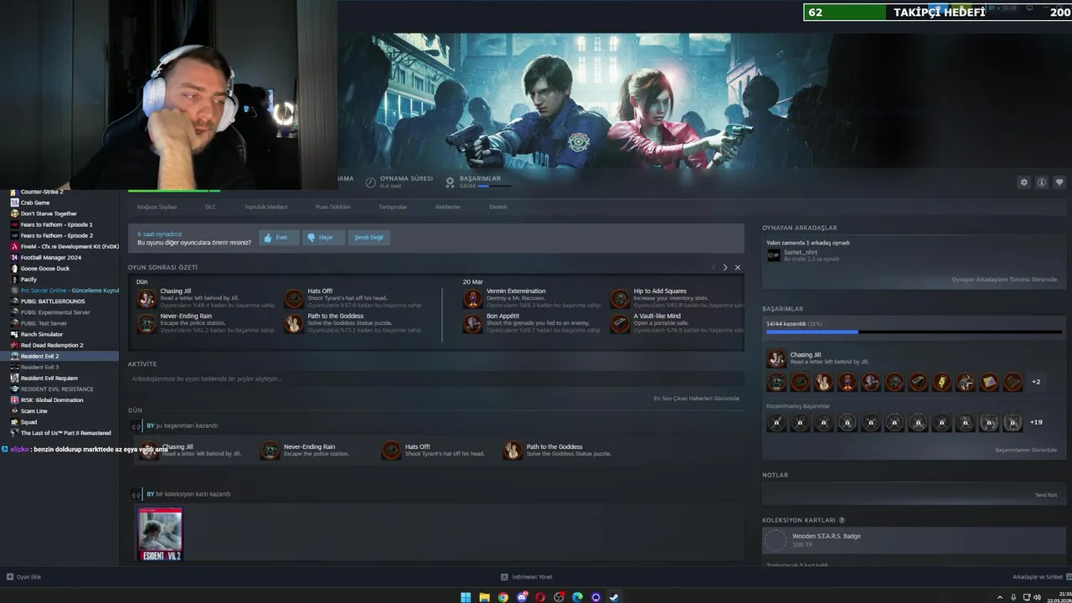Screen dimensions: 1072x603
Task: Select Pro Soccer Online updating entry
Action: [x=59, y=290]
